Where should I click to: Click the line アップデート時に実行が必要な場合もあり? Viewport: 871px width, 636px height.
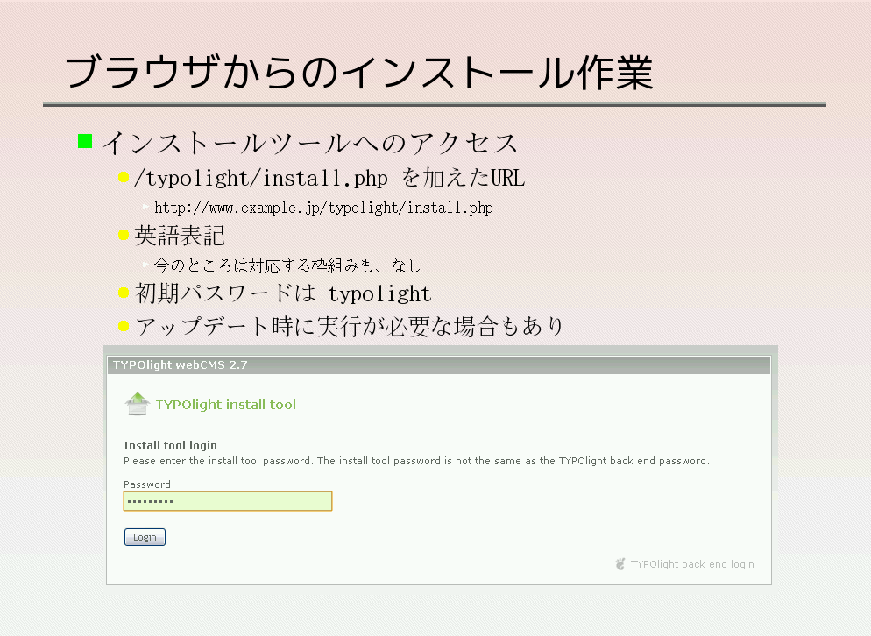(x=350, y=326)
